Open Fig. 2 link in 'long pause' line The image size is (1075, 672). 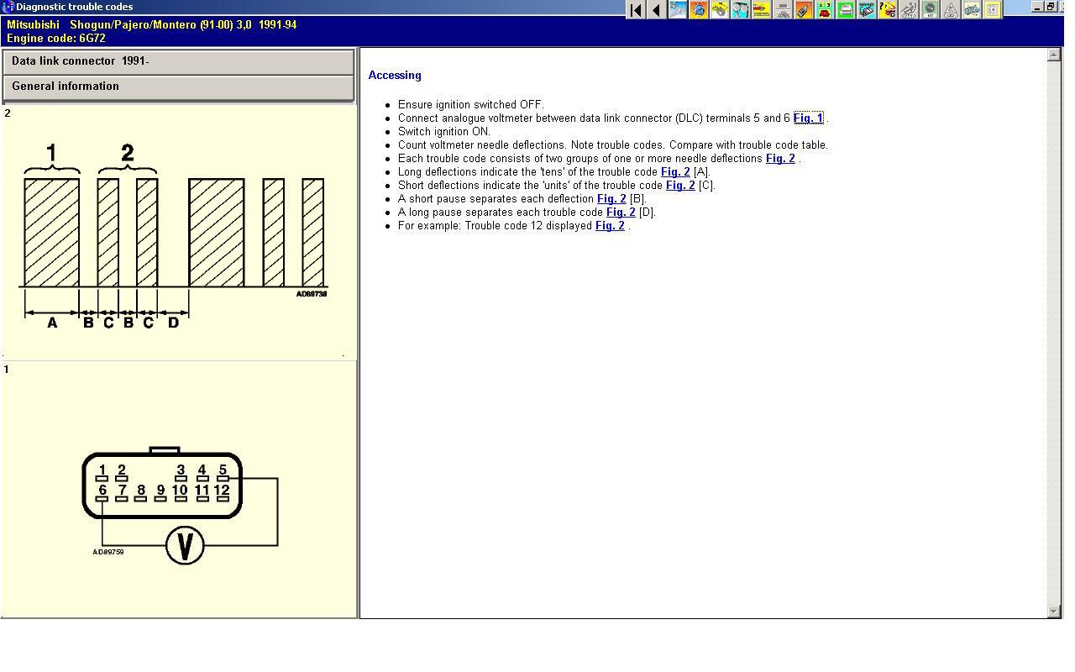(x=621, y=213)
